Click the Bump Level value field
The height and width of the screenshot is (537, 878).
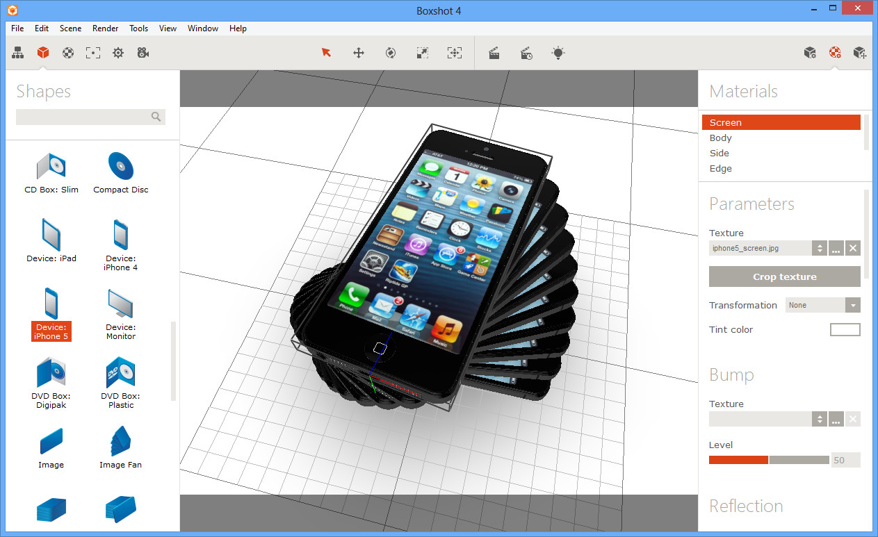point(846,460)
